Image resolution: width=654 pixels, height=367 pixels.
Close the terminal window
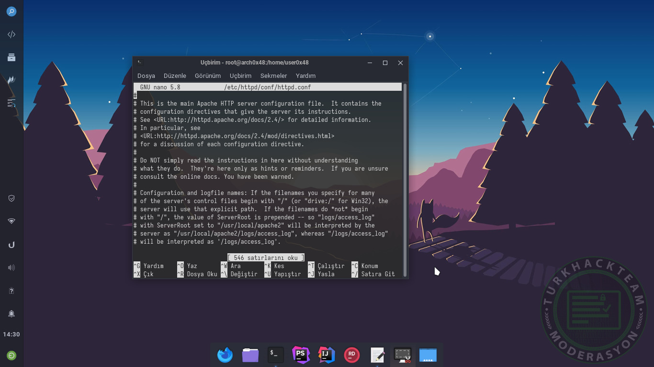point(401,63)
